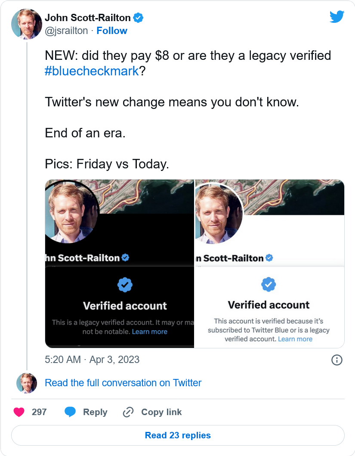Click the small avatar beside full conversation link
Image resolution: width=355 pixels, height=456 pixels.
[27, 383]
